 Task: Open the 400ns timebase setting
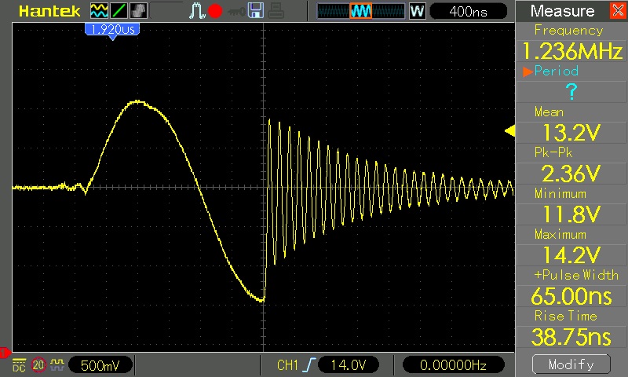click(x=470, y=11)
